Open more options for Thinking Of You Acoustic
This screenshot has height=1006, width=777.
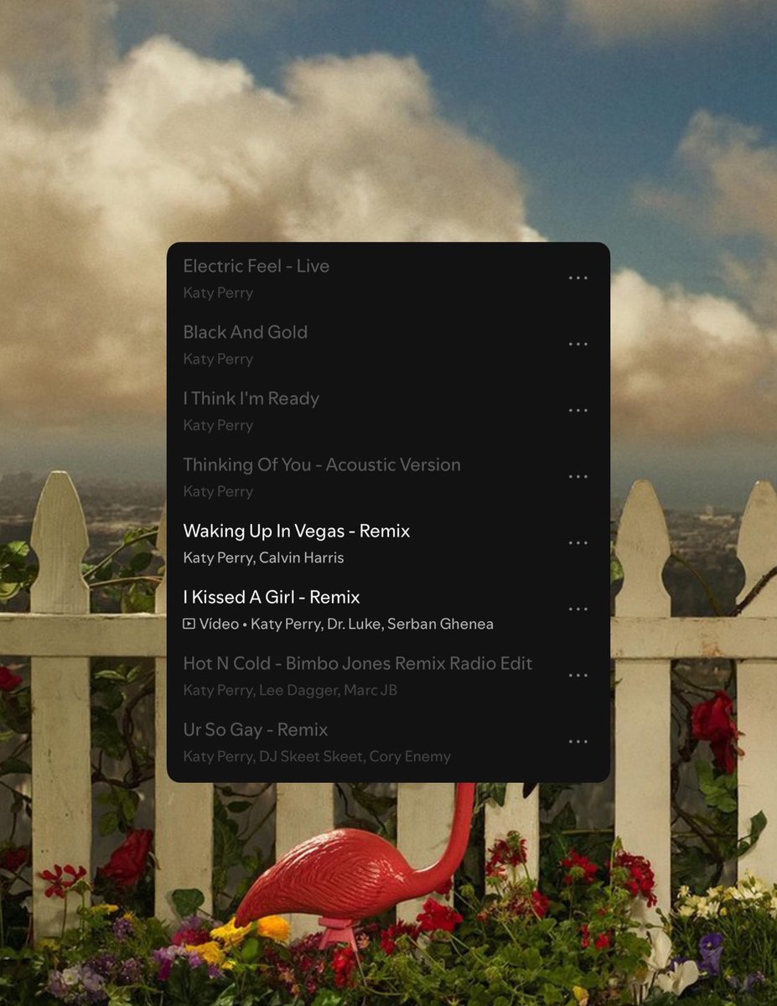[578, 477]
